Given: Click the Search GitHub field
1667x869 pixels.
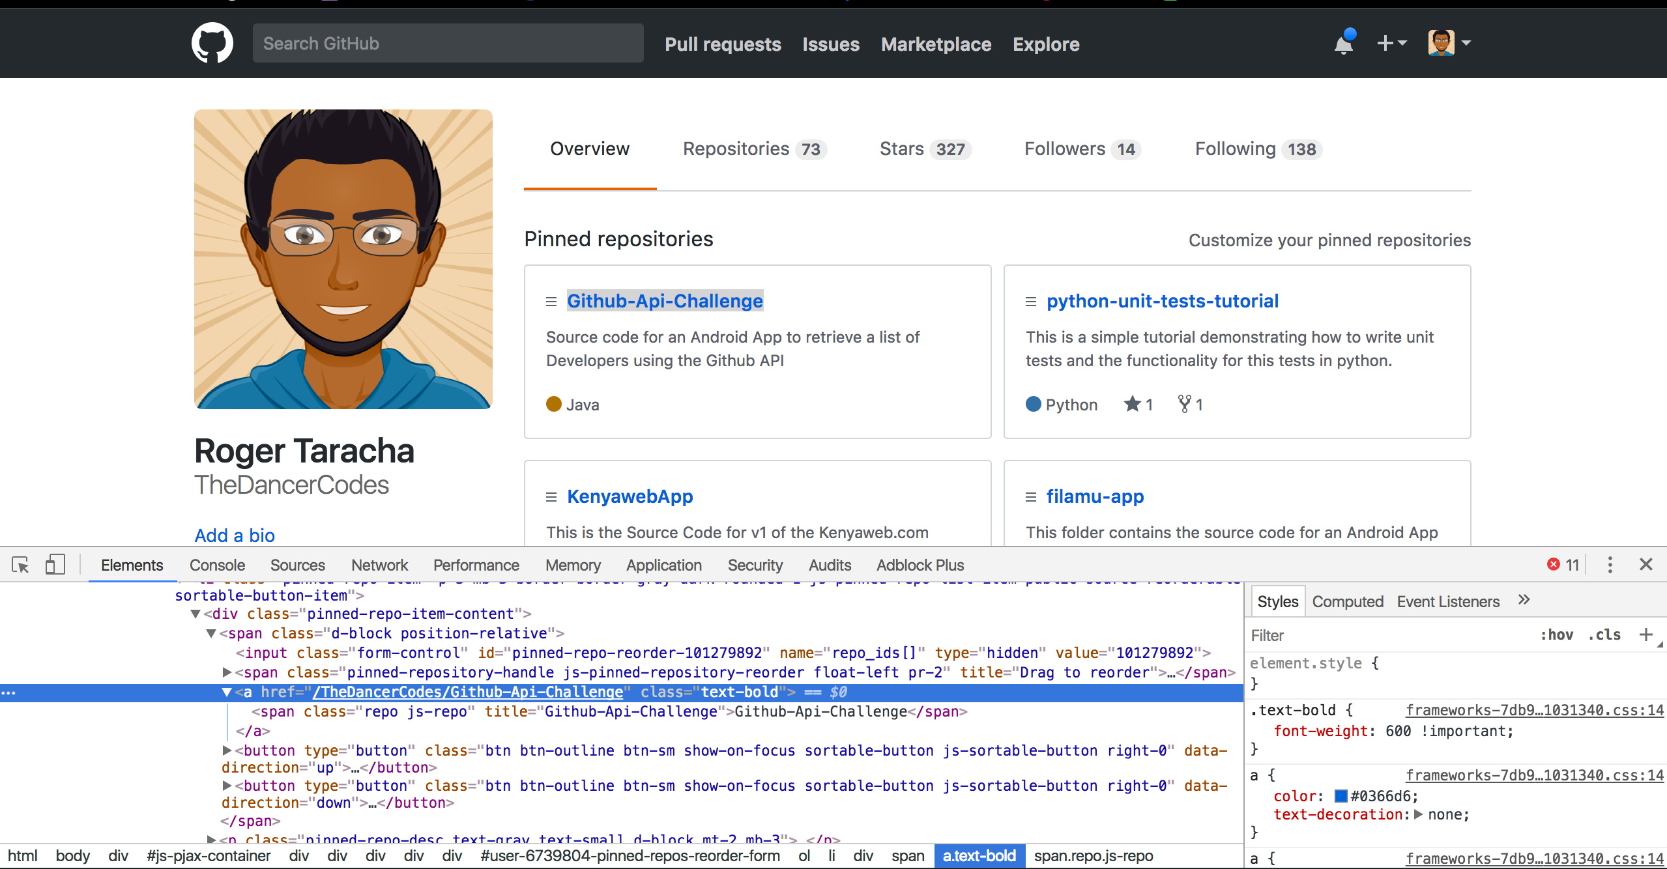Looking at the screenshot, I should (x=448, y=44).
